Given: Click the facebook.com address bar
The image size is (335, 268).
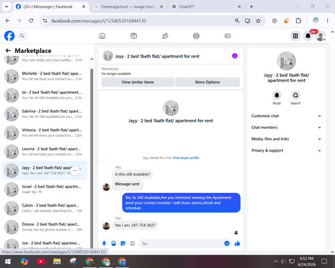Looking at the screenshot, I should (x=98, y=21).
